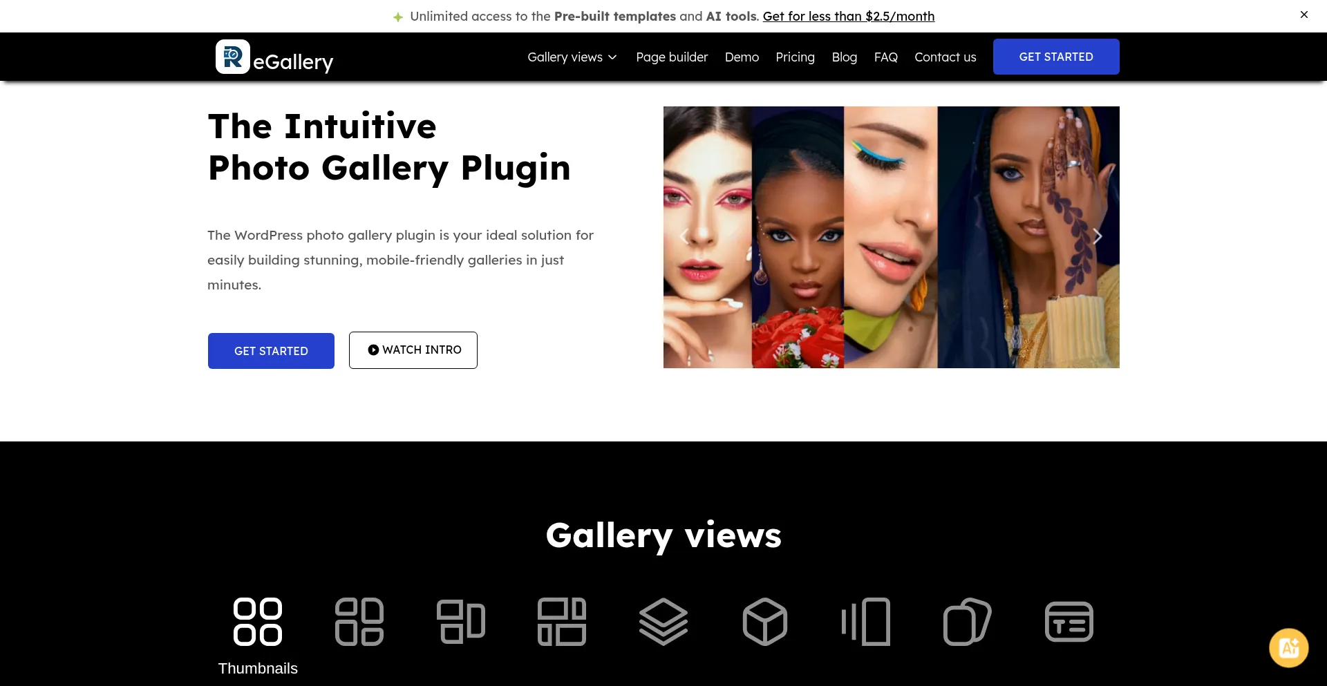Open the Pricing menu item
This screenshot has width=1327, height=686.
(x=795, y=57)
